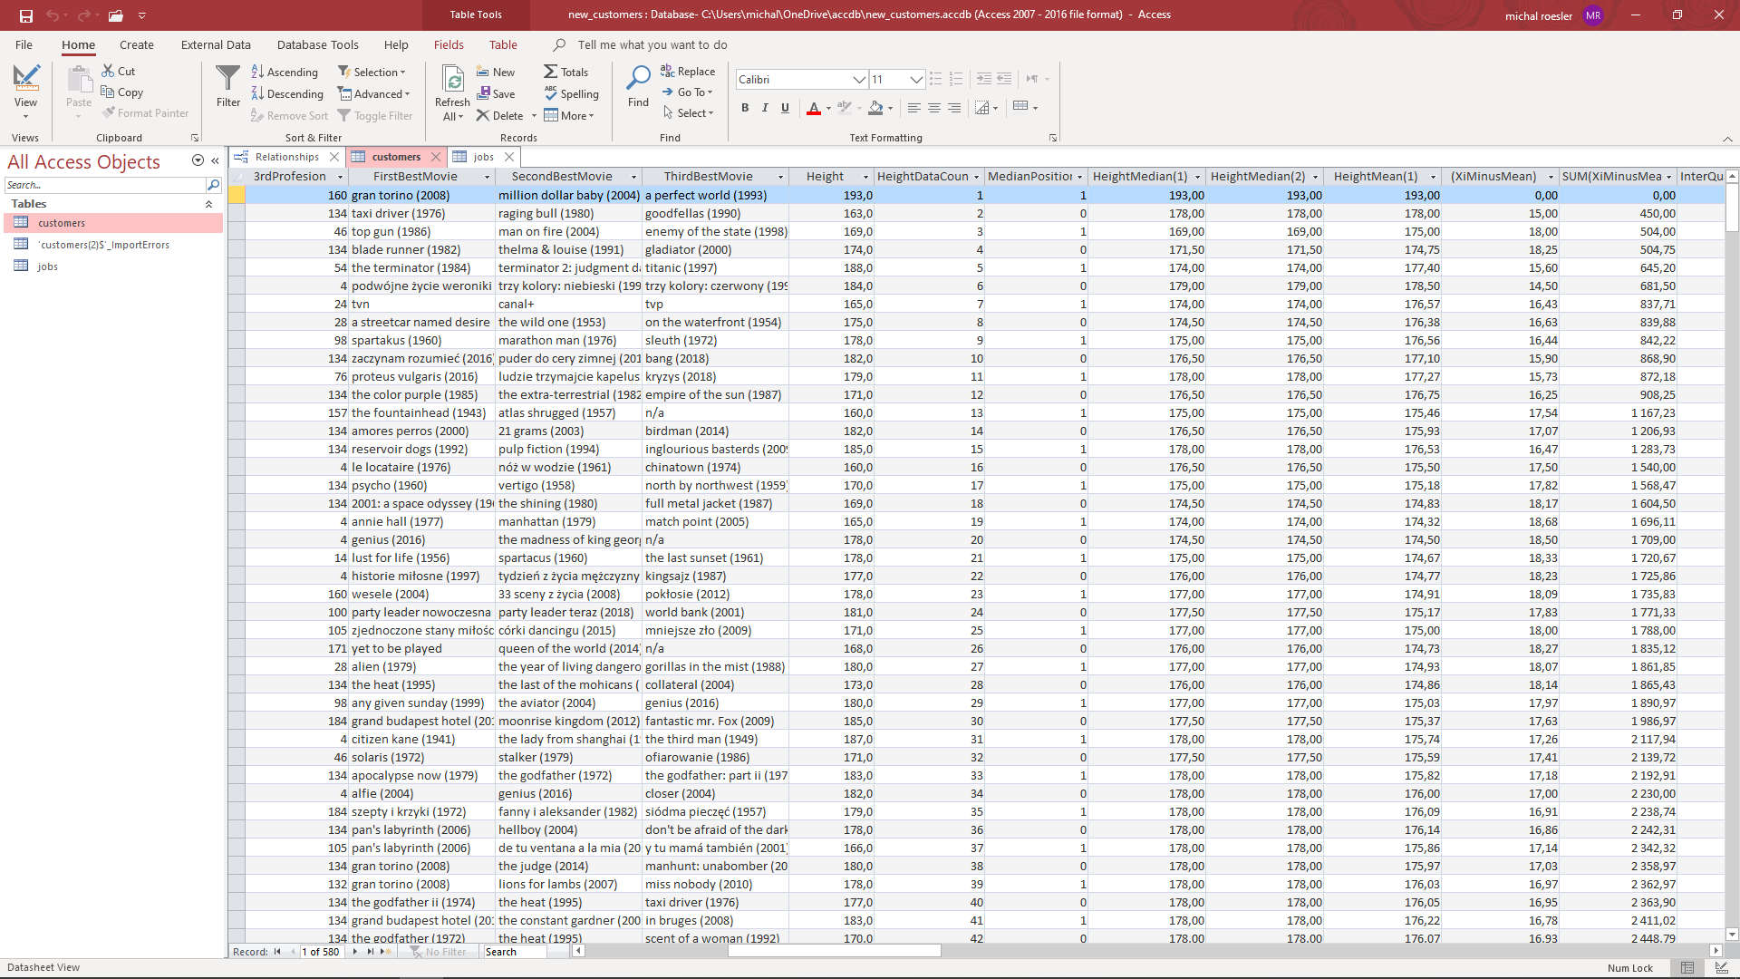Click the Totals sigma icon

[551, 72]
